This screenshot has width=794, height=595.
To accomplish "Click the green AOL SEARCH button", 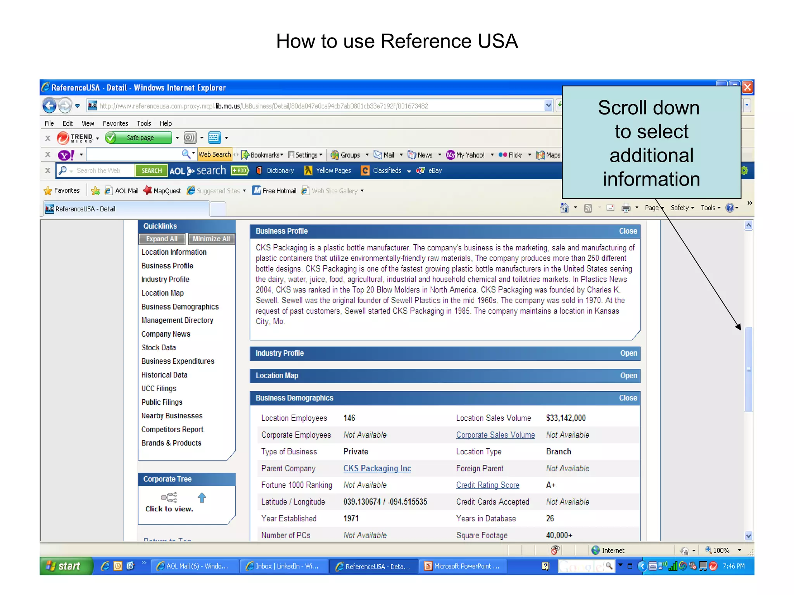I will [152, 170].
